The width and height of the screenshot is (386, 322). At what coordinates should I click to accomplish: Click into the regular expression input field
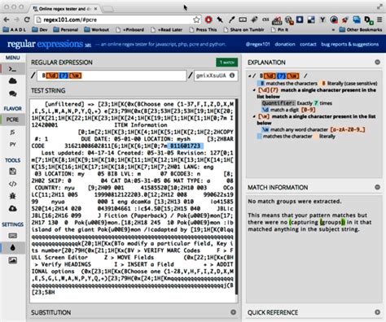coord(112,76)
